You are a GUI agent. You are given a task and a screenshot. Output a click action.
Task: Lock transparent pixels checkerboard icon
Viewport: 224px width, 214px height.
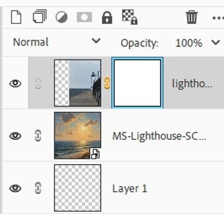coord(130,17)
